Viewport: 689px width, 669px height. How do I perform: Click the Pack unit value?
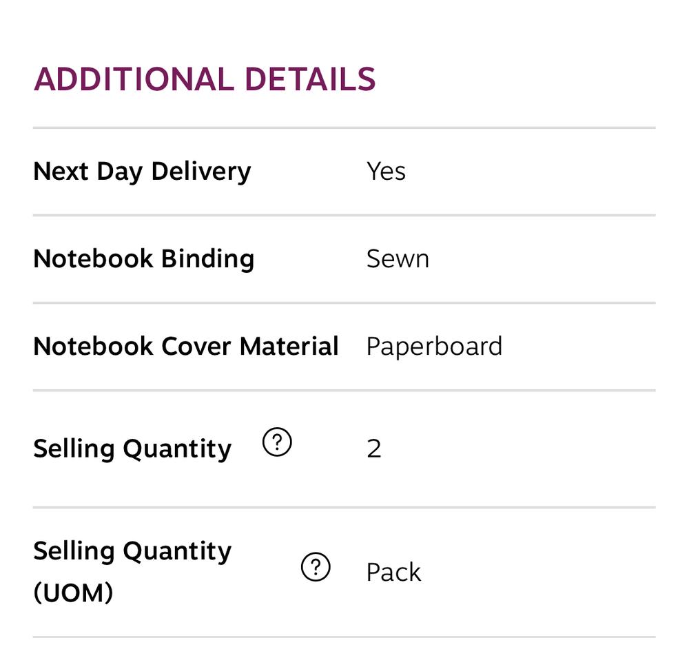(x=393, y=572)
